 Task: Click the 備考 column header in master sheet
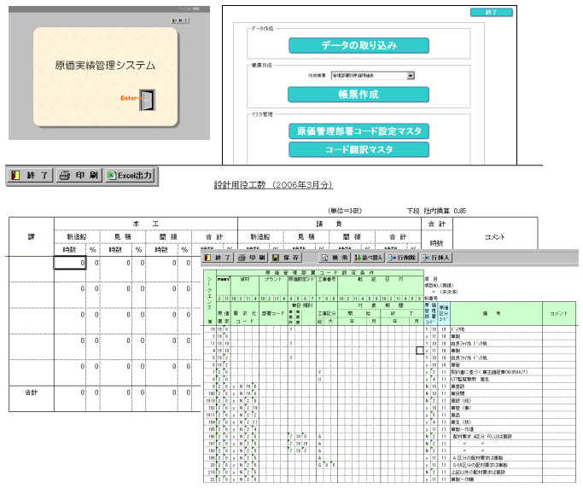496,313
